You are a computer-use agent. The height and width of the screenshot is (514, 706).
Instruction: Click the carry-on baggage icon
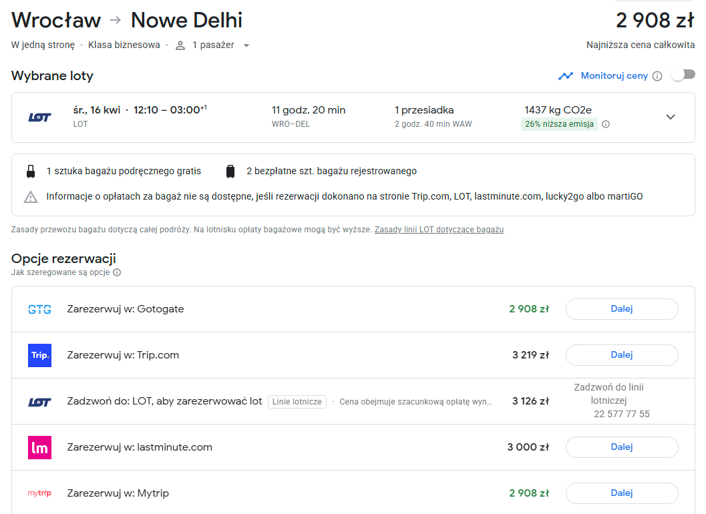[x=31, y=172]
